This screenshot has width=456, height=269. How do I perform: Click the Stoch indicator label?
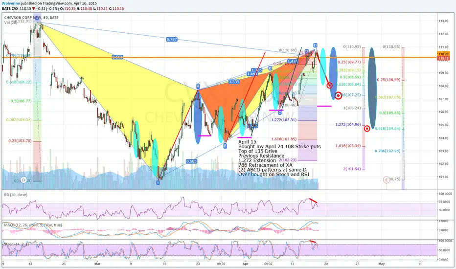16,244
